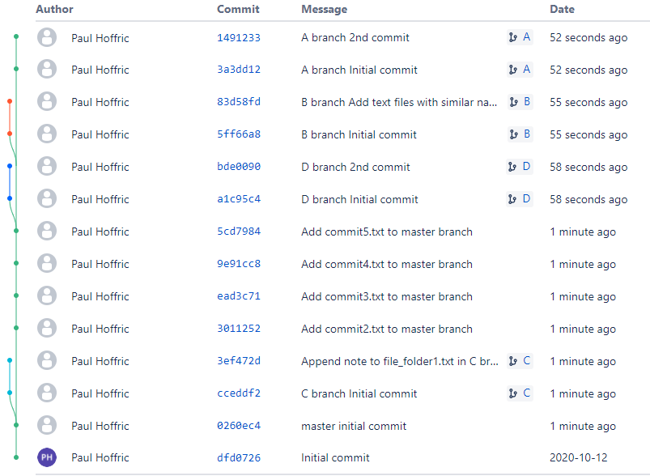The height and width of the screenshot is (476, 650).
Task: Click branch A tag on commit 3a3dd12
Action: [520, 70]
